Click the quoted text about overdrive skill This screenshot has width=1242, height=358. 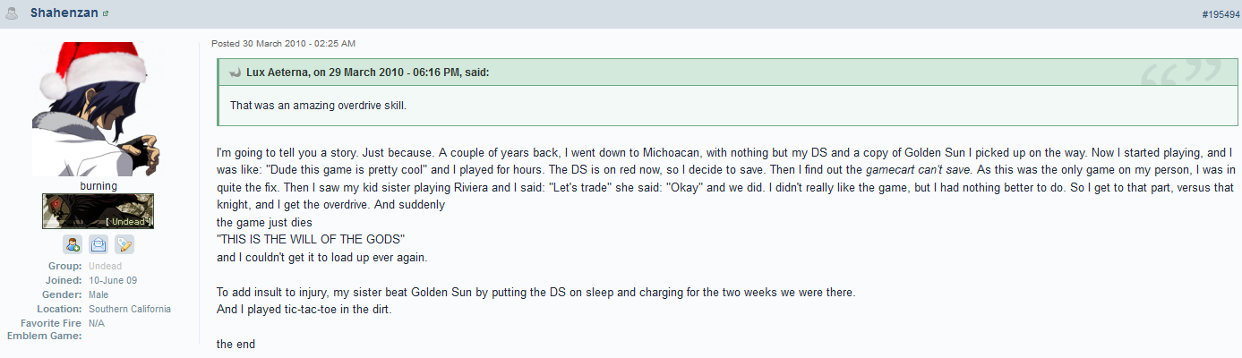(x=318, y=106)
